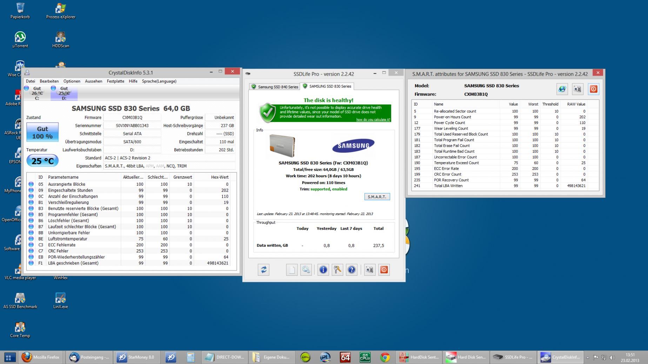Viewport: 648px width, 364px height.
Task: Open Festplatte menu in CrystalDiskInfo
Action: tap(115, 81)
